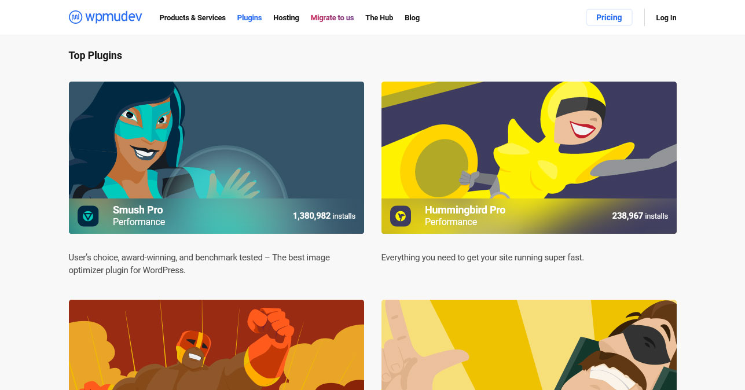
Task: Click the Pricing button
Action: [609, 17]
